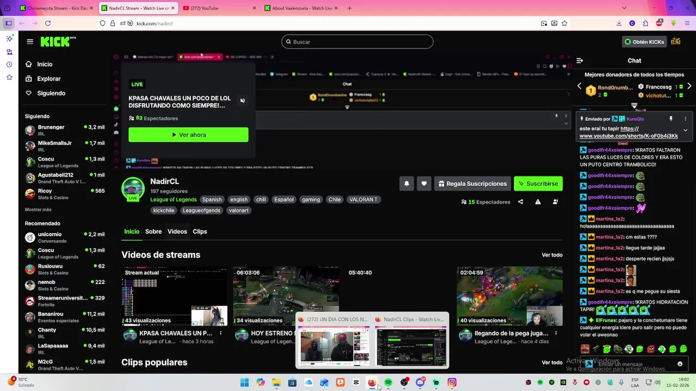This screenshot has width=696, height=391.
Task: Click the VALORANT tag
Action: [363, 199]
